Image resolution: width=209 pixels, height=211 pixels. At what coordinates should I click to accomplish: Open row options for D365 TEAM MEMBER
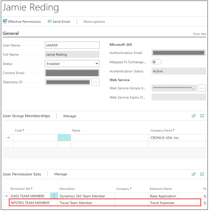click(54, 196)
